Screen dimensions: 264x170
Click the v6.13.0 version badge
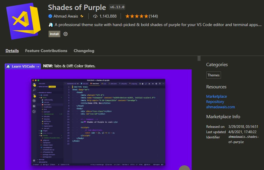point(117,7)
